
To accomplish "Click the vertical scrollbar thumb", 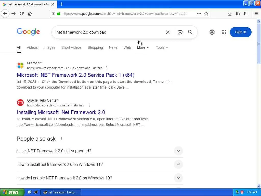I will pos(259,43).
